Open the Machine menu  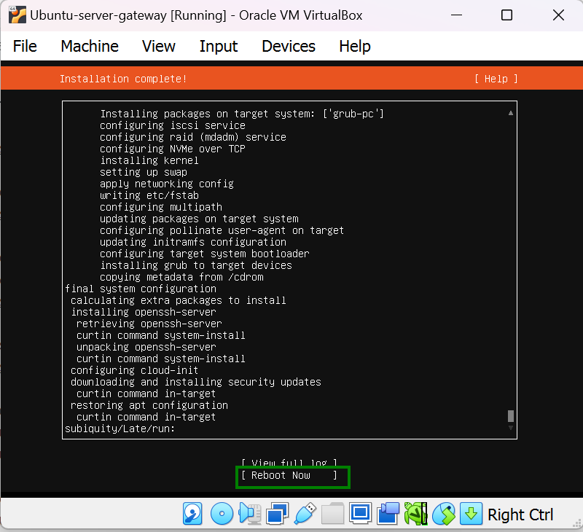(90, 46)
